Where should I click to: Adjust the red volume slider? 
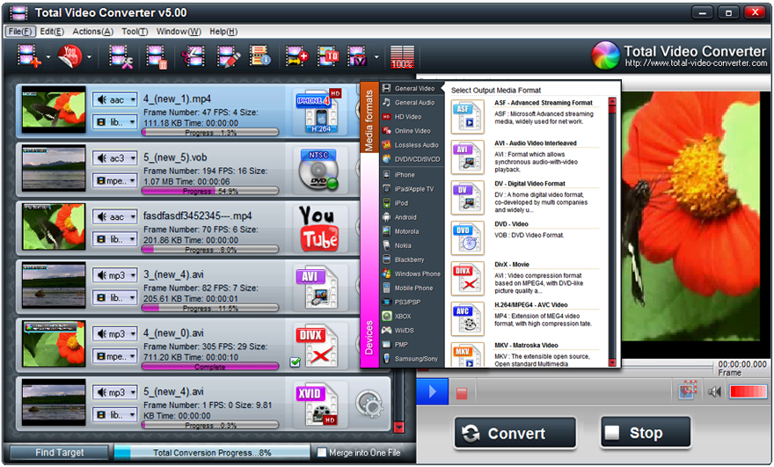point(748,392)
